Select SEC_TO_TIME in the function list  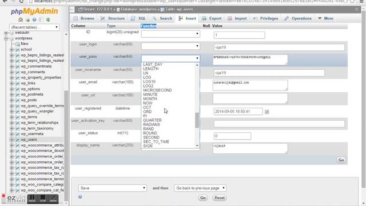coord(156,141)
